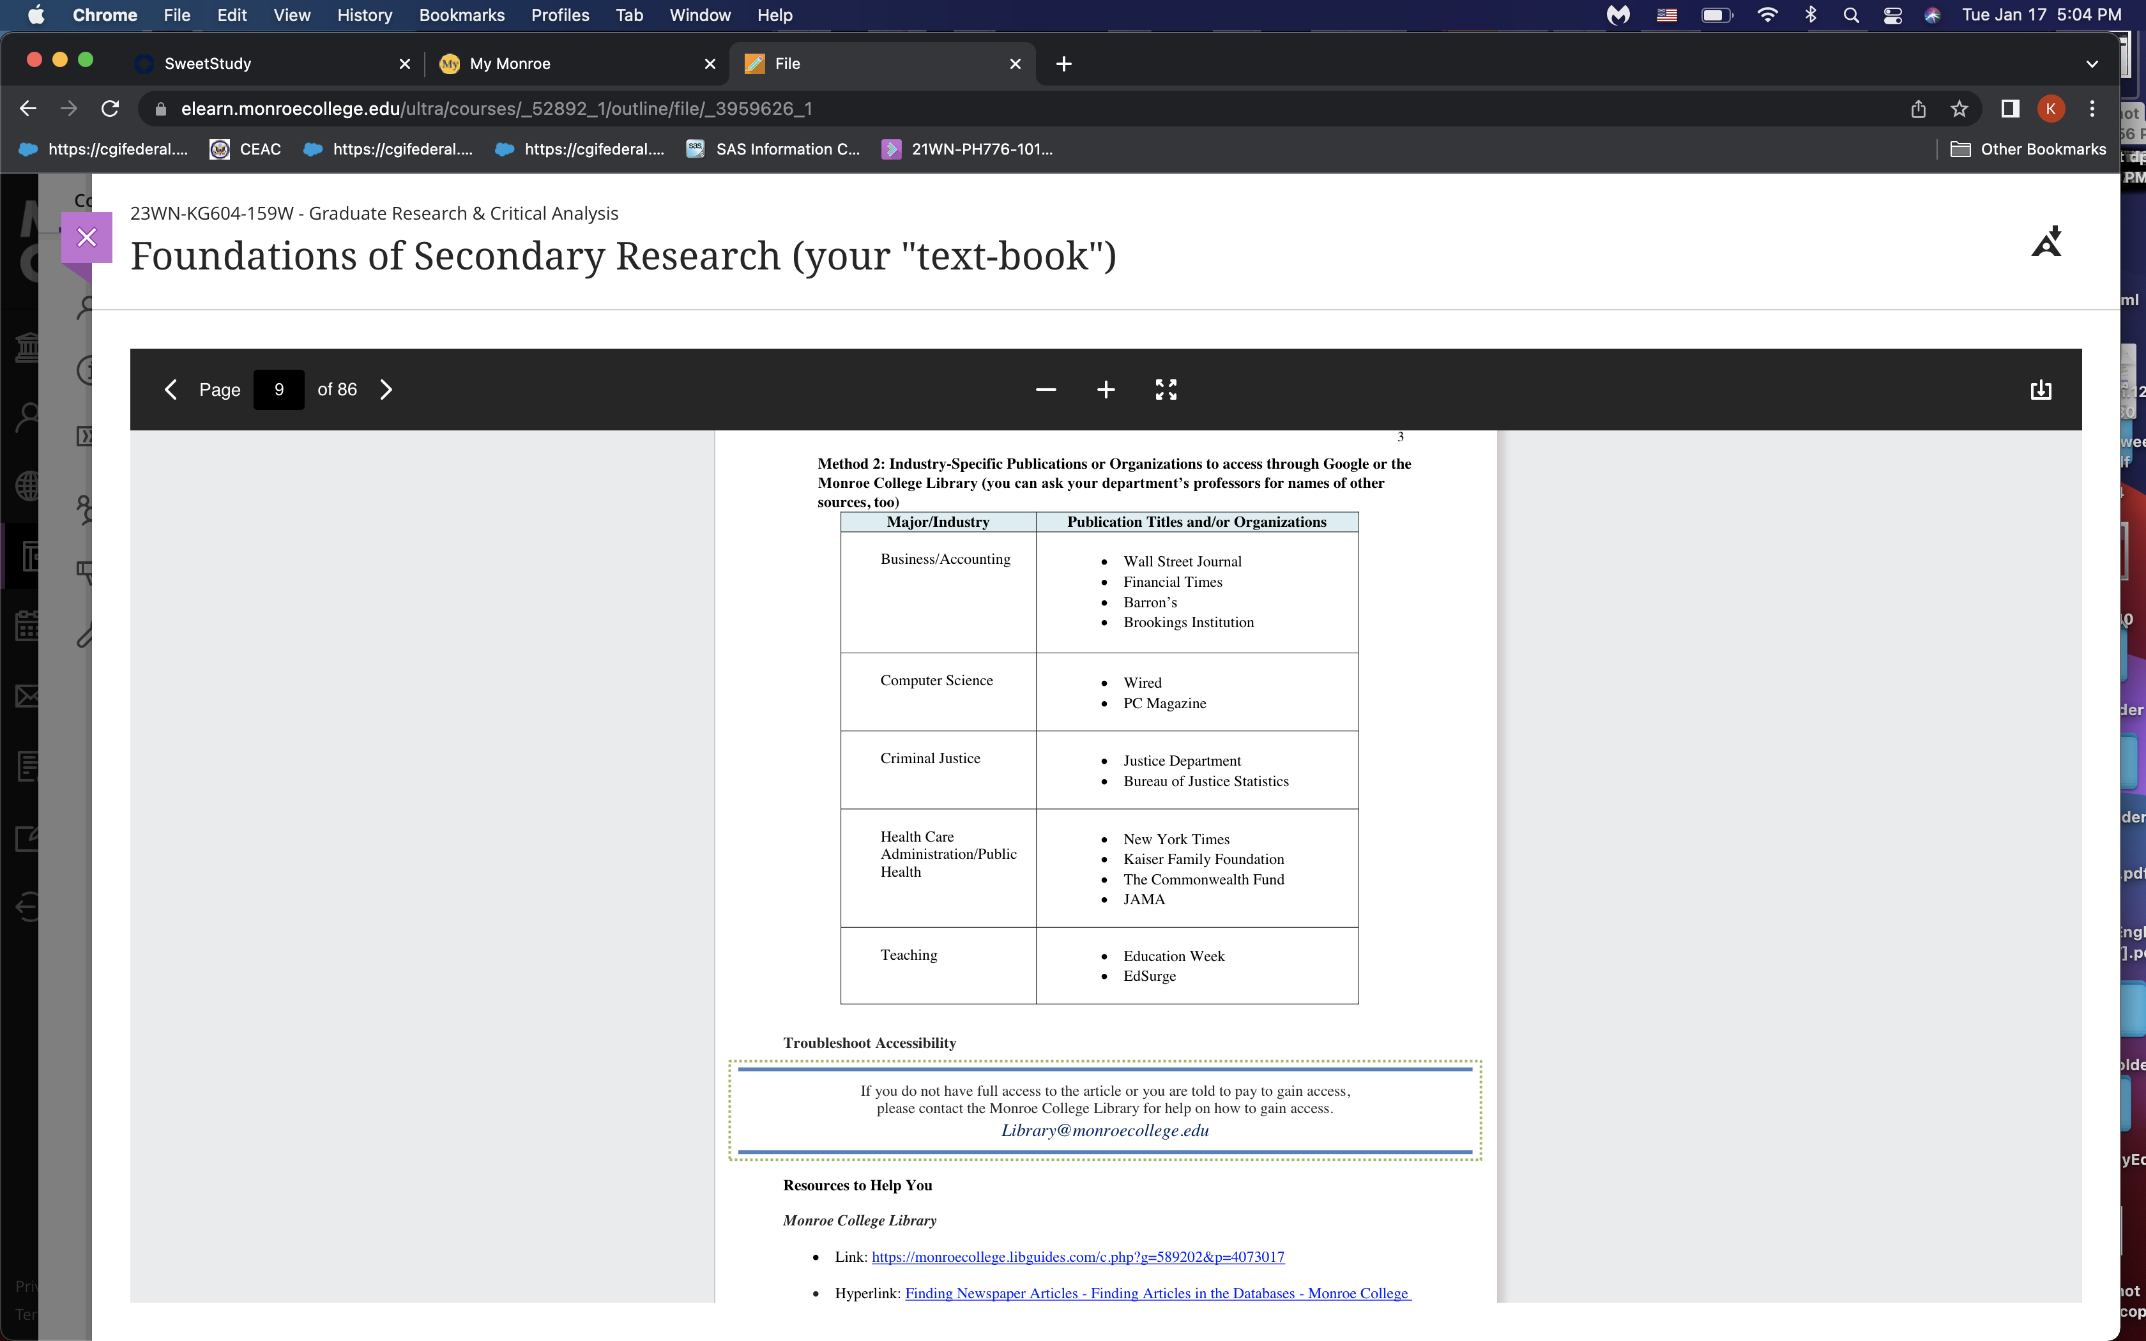Viewport: 2146px width, 1341px height.
Task: Open the History menu
Action: click(x=365, y=15)
